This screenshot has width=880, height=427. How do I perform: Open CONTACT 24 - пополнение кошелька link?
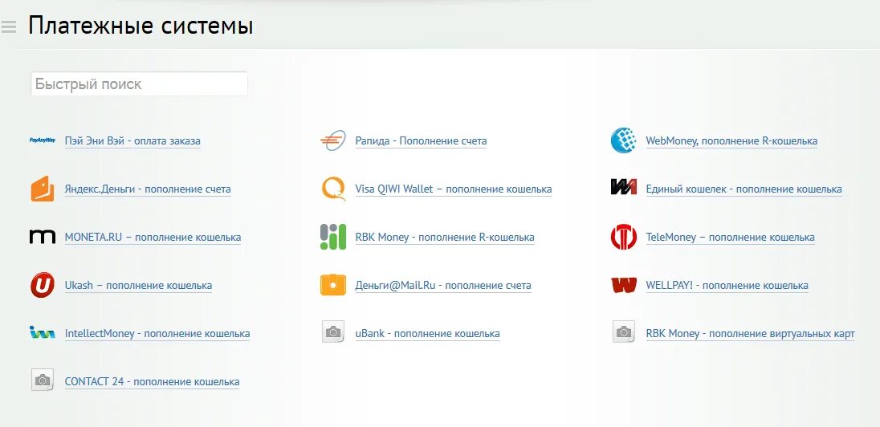click(x=152, y=382)
